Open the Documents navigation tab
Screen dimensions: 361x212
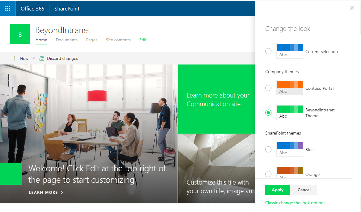click(66, 40)
